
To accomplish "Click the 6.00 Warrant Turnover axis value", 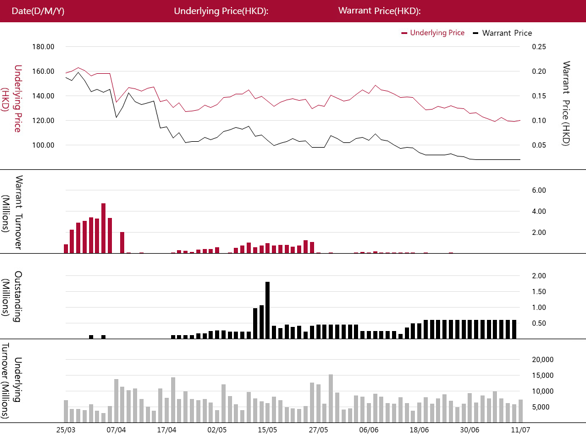I will [539, 190].
